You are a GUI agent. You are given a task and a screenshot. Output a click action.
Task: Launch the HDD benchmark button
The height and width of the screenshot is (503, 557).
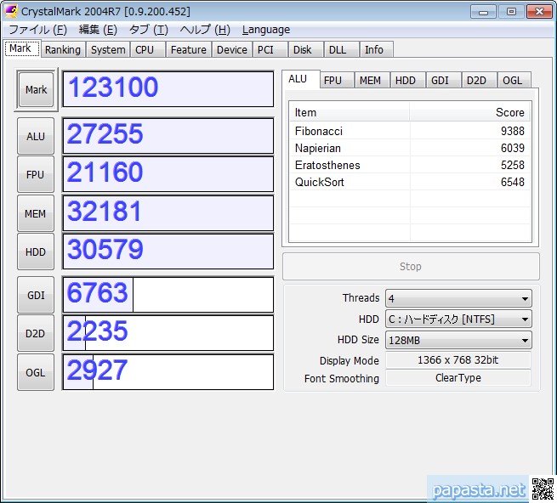pyautogui.click(x=36, y=251)
